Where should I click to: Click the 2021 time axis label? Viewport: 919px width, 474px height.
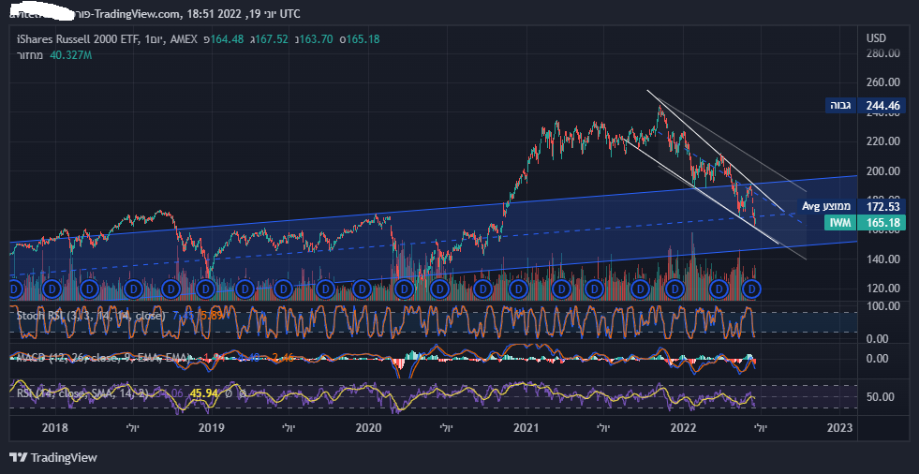526,428
